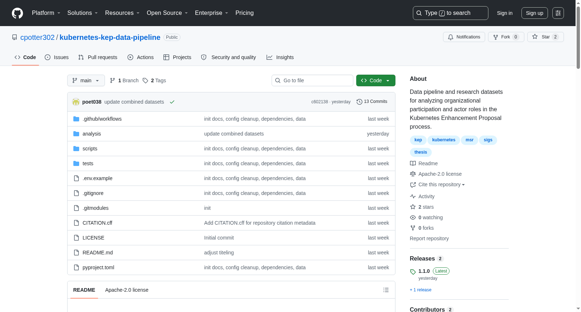This screenshot has width=581, height=312.
Task: Click the file icon beside pyproject.toml
Action: [76, 267]
